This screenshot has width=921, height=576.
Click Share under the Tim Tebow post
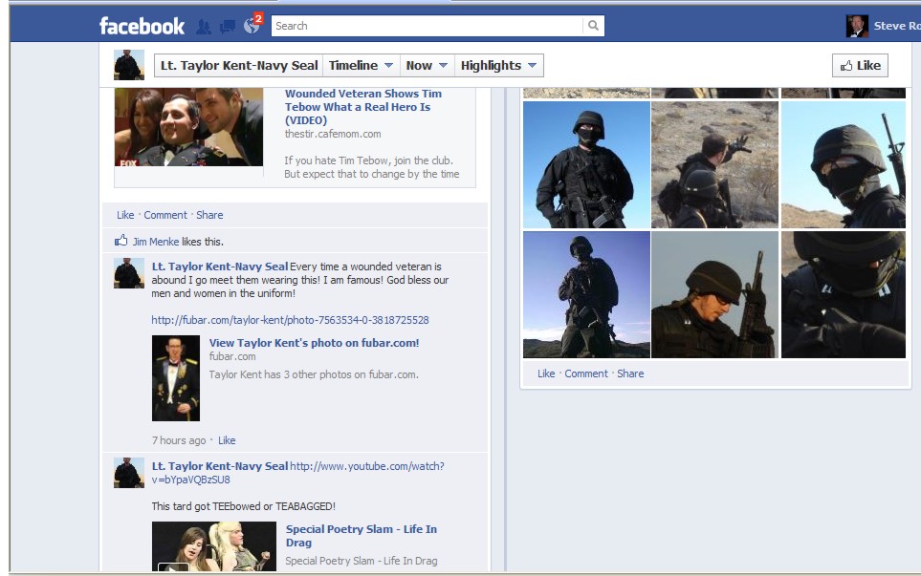209,215
